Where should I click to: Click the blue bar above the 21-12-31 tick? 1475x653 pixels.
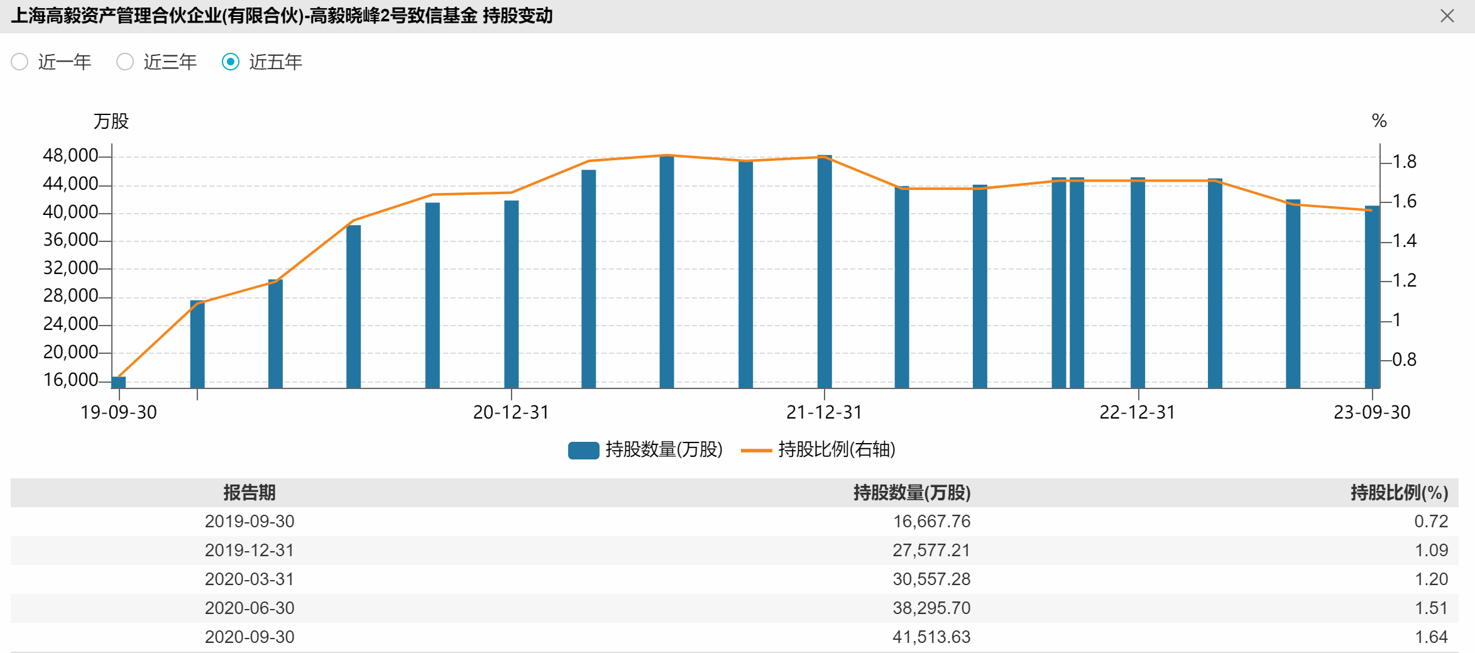click(x=825, y=272)
